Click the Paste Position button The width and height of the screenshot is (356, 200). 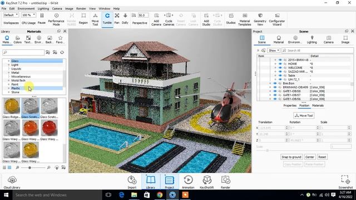314,164
